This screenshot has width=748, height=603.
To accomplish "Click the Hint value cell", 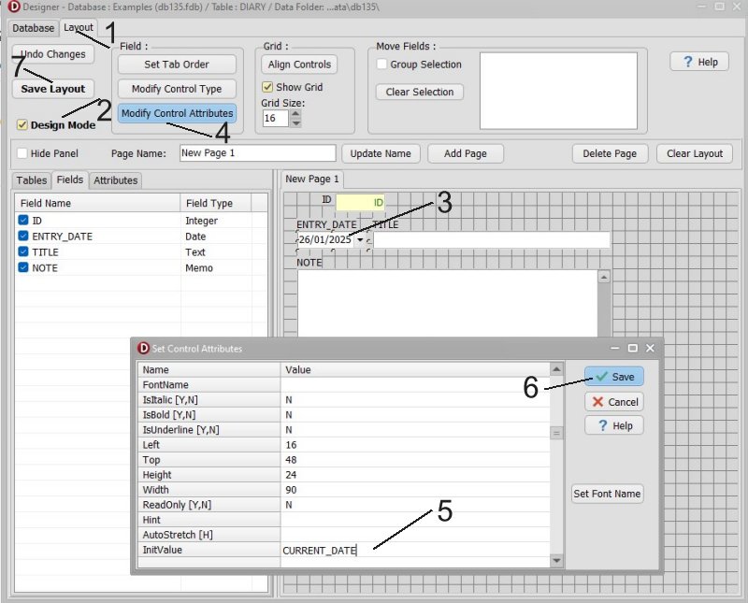I will [415, 520].
